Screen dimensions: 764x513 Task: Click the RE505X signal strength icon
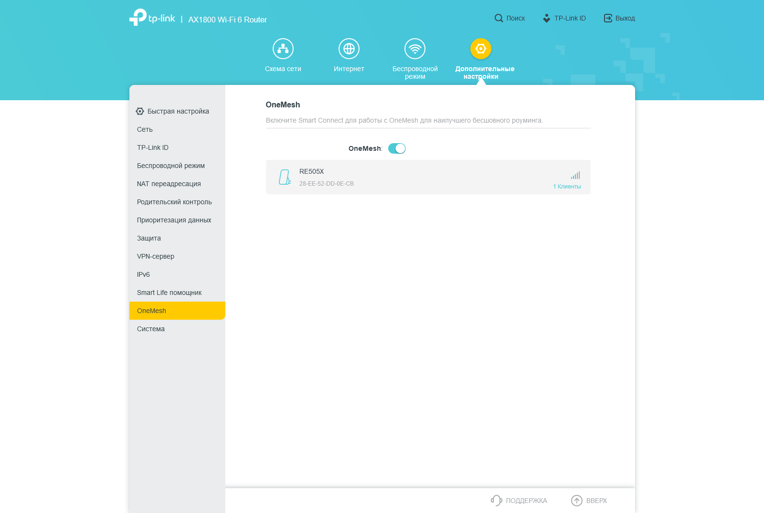pyautogui.click(x=575, y=175)
